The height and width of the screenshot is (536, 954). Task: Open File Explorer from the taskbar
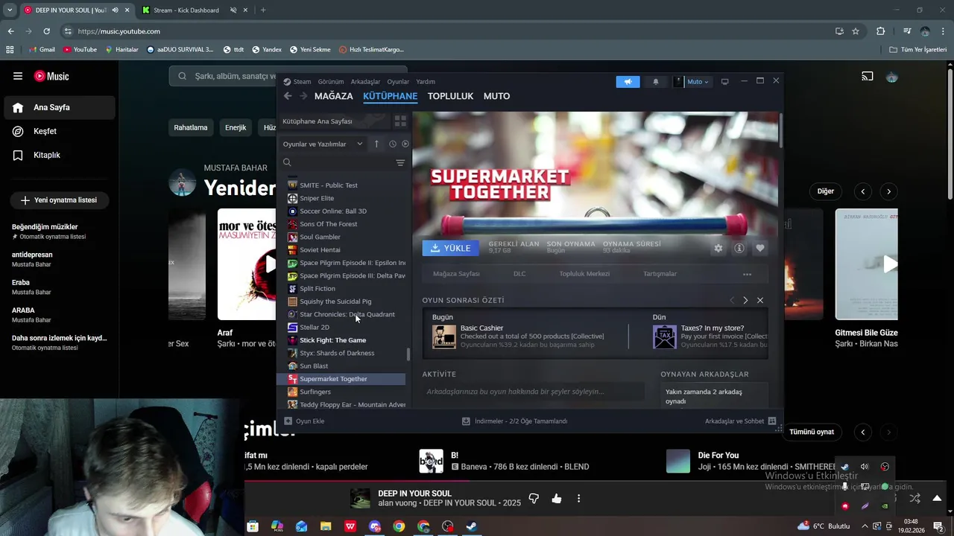pyautogui.click(x=326, y=526)
